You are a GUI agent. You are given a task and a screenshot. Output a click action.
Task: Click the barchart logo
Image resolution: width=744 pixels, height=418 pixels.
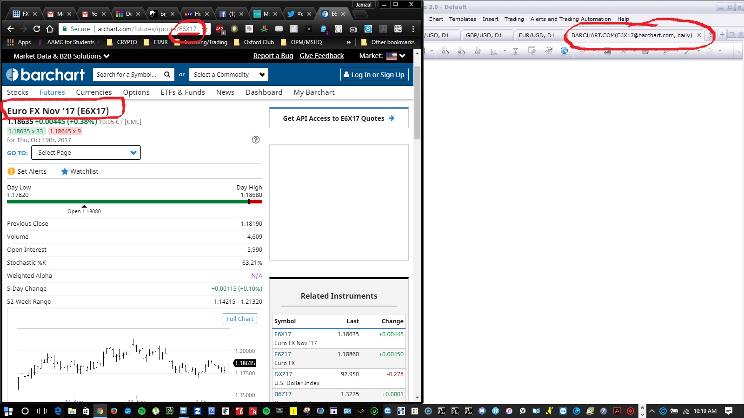[46, 74]
